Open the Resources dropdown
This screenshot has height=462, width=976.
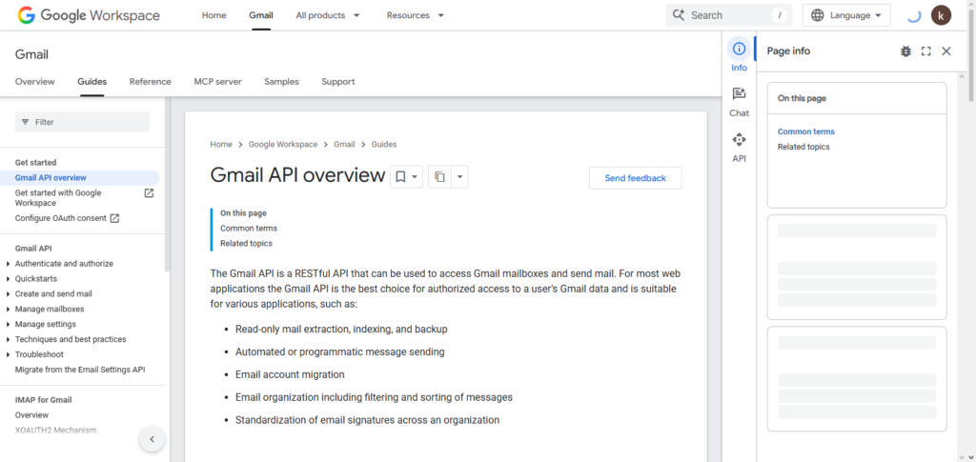[416, 15]
